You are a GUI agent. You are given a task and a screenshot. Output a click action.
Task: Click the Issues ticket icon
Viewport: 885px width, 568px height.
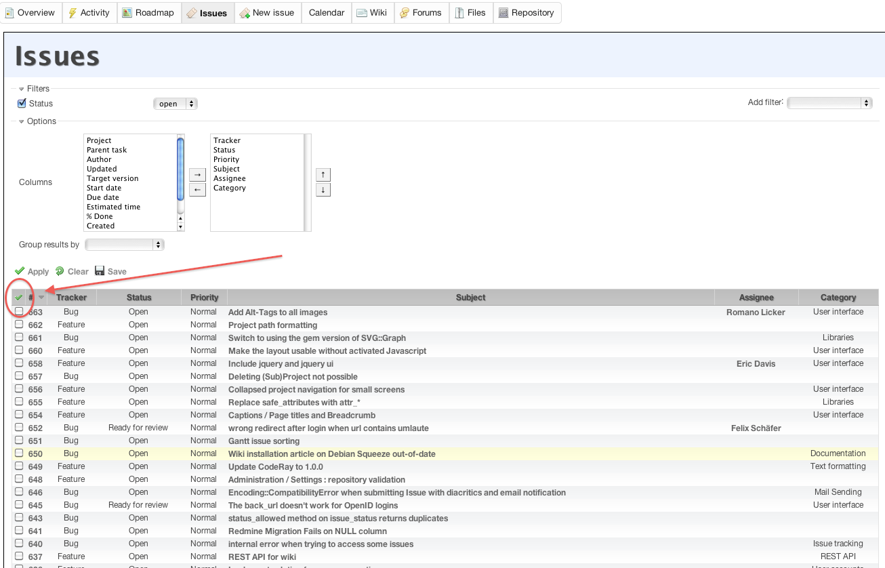[191, 13]
